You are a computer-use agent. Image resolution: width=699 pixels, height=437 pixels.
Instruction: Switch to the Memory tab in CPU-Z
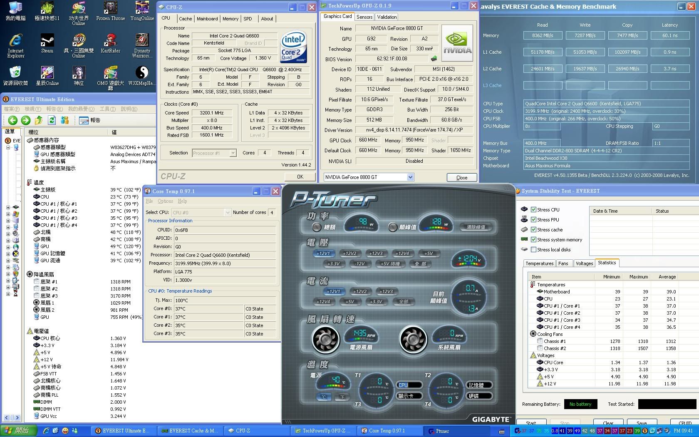[x=231, y=19]
